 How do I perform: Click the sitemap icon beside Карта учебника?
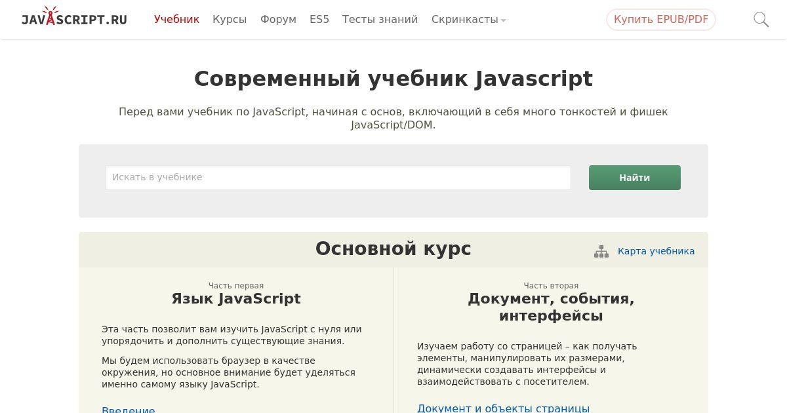(601, 252)
